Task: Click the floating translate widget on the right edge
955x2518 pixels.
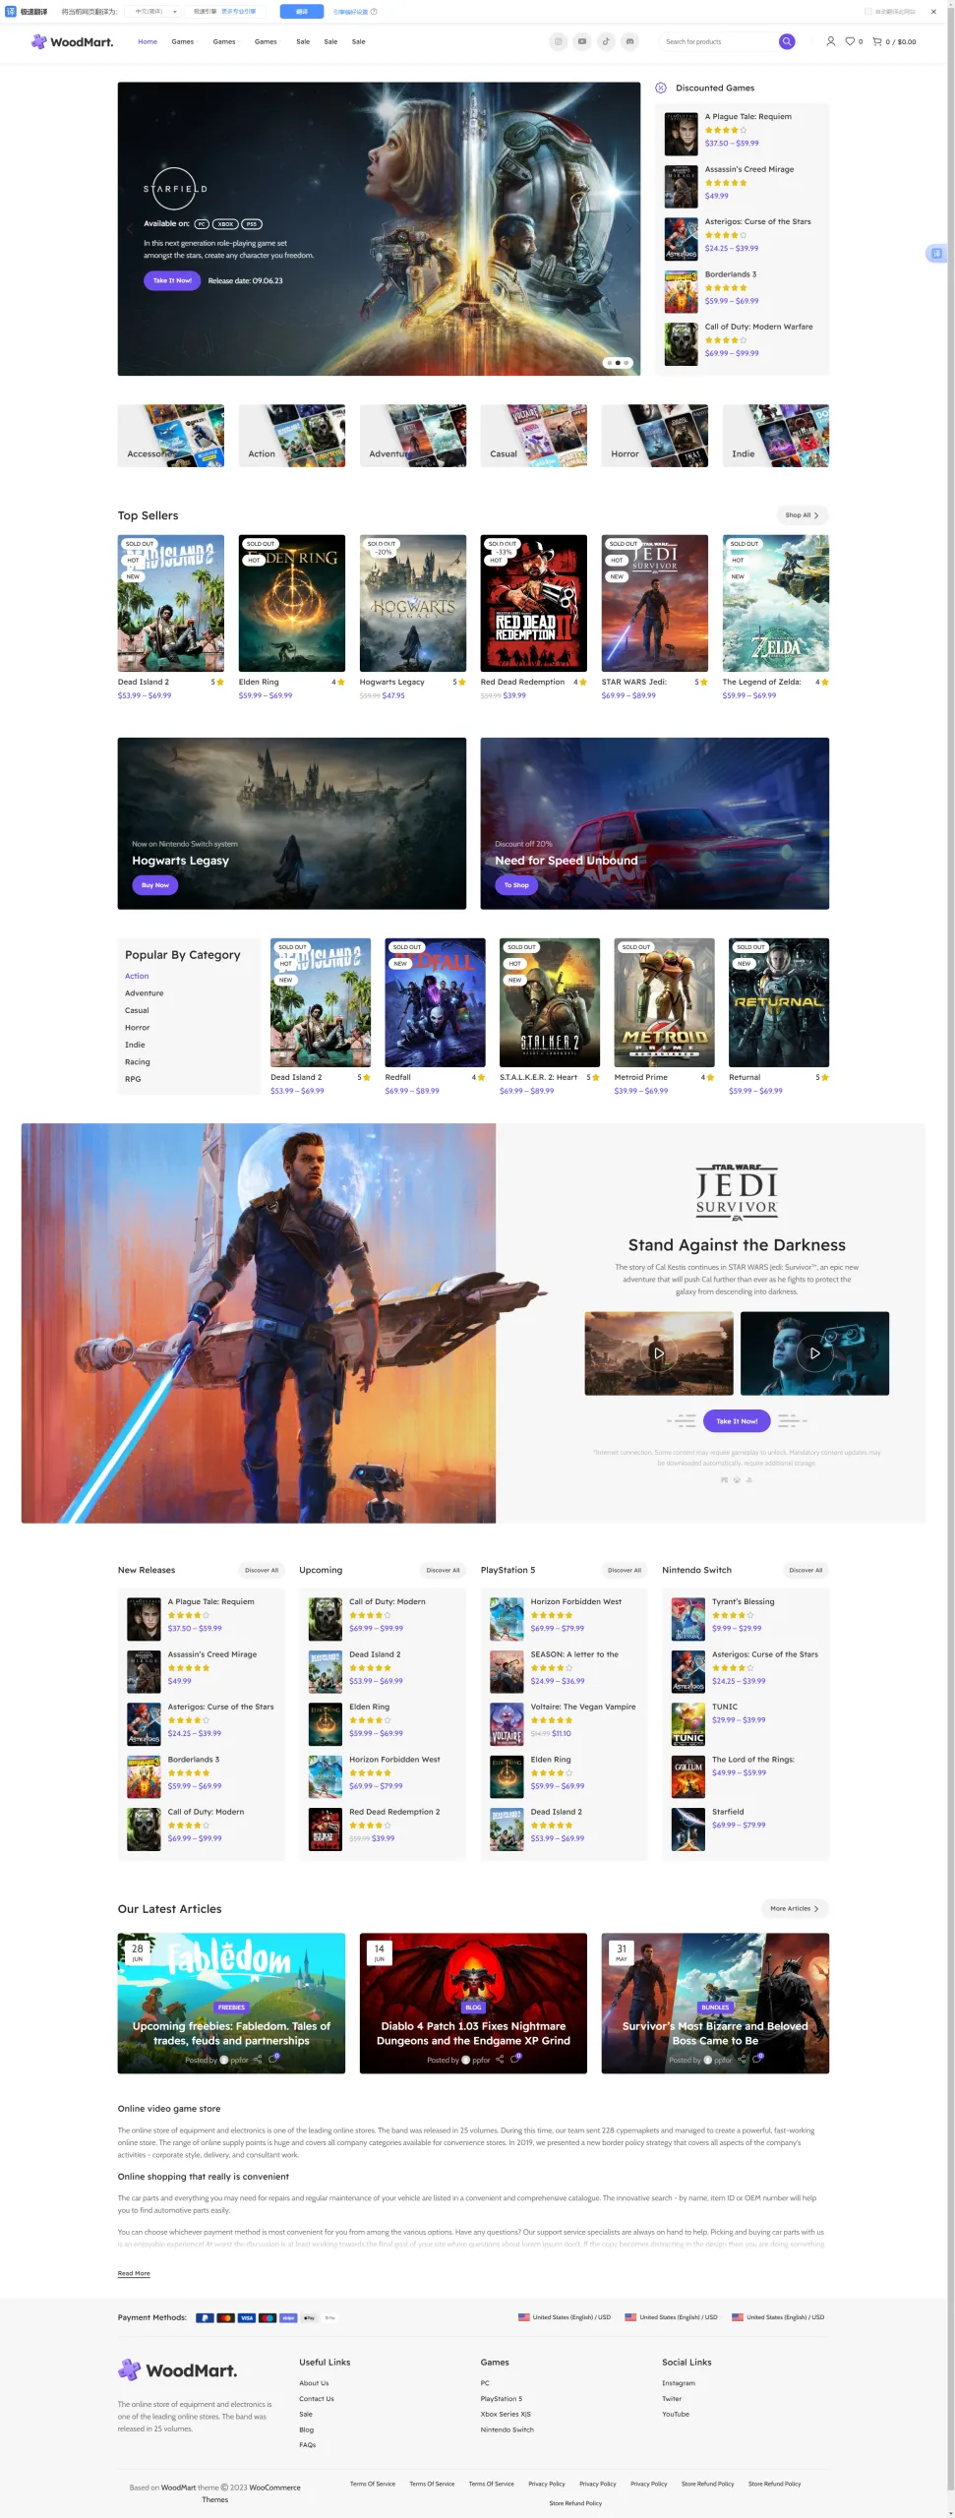Action: point(936,254)
